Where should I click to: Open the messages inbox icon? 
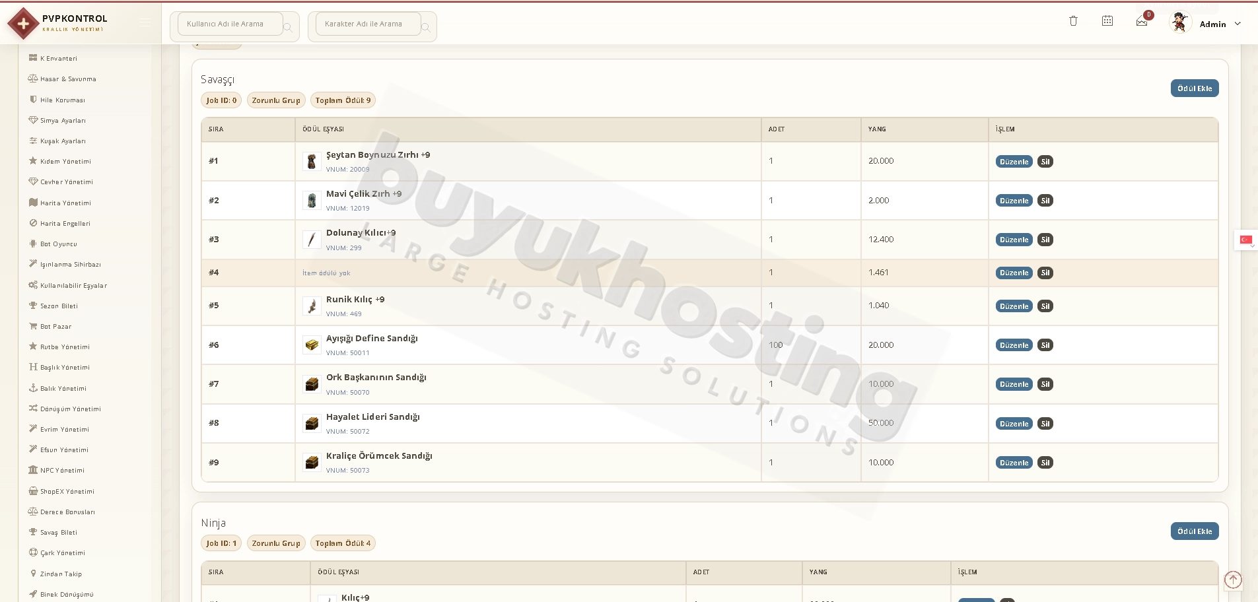tap(1142, 22)
